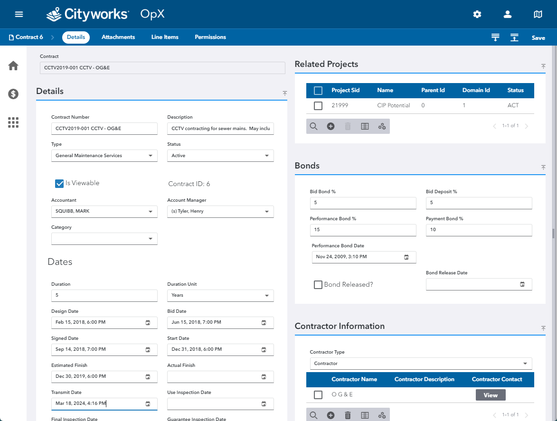Click the Payment Bond % field
The width and height of the screenshot is (557, 421).
(479, 230)
